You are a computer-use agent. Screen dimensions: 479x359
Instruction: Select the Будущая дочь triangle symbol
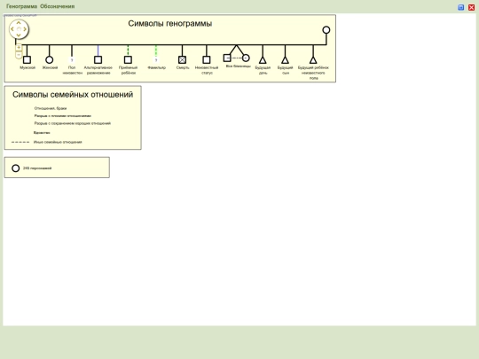pyautogui.click(x=263, y=60)
